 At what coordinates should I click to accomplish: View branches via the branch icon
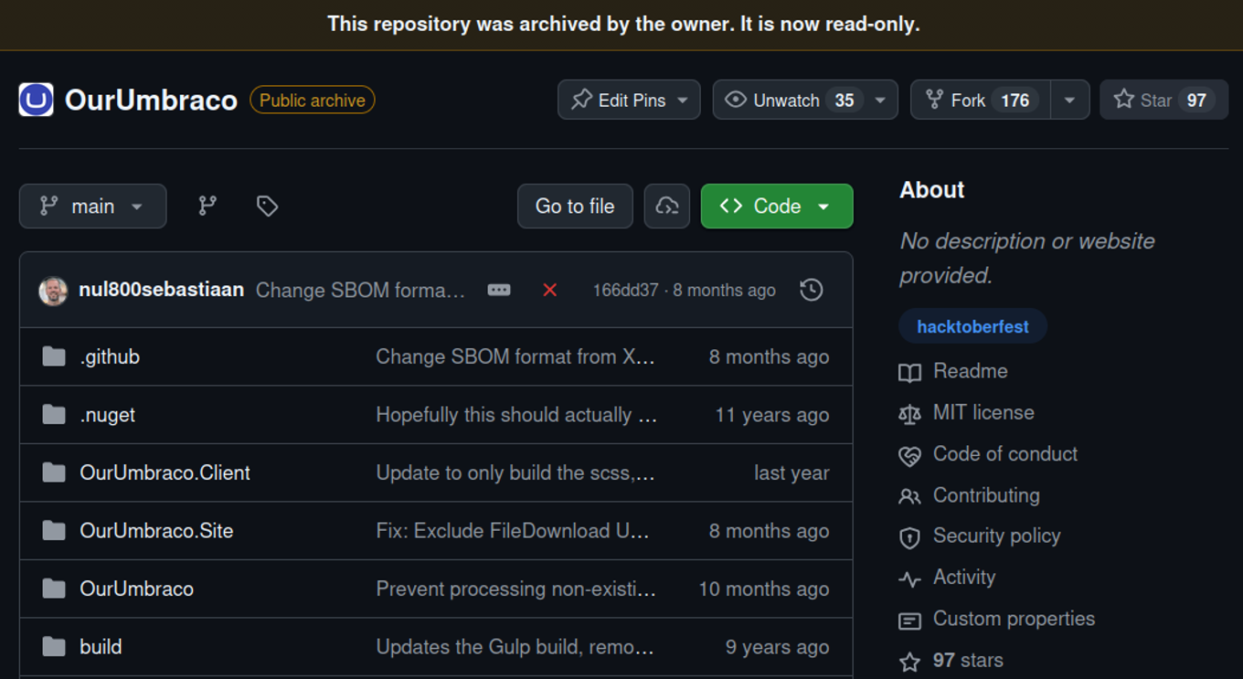point(207,206)
